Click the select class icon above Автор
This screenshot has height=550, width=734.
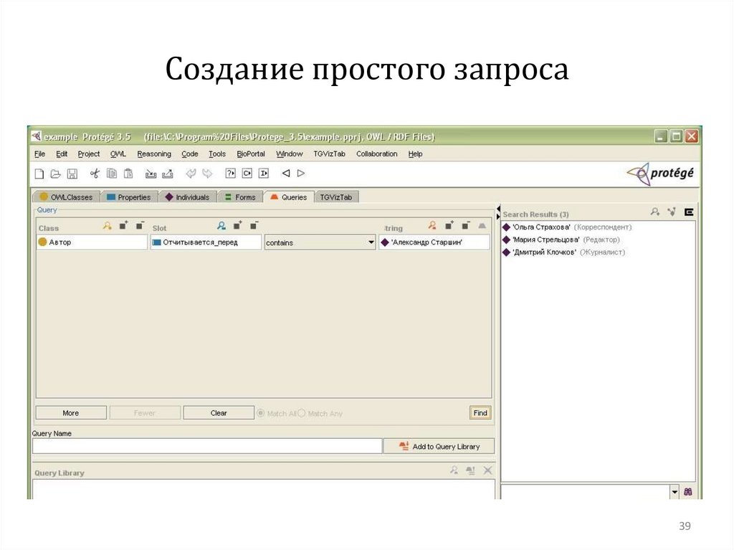(x=108, y=226)
